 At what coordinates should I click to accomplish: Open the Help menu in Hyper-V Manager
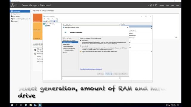coord(57,19)
